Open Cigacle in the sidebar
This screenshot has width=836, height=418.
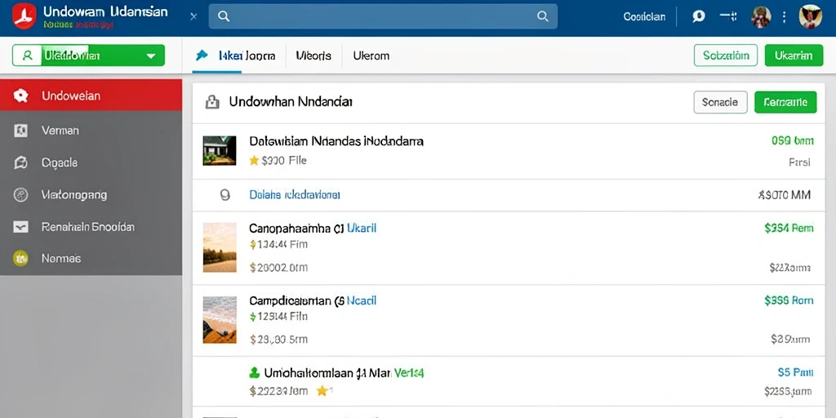91,163
